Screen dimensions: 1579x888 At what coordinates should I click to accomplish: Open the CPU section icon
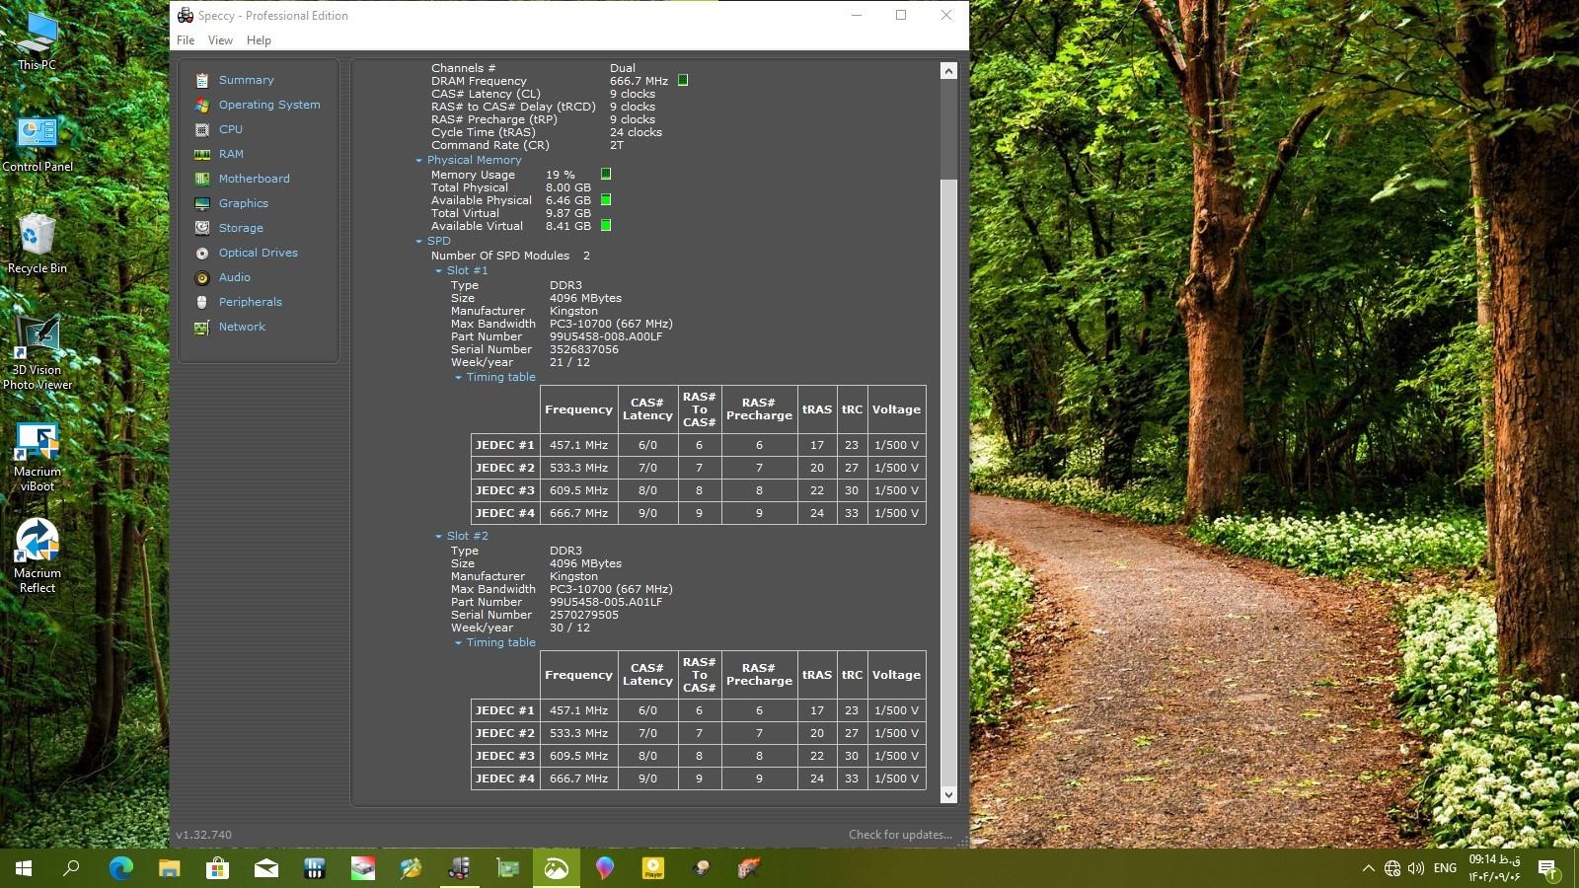pos(202,130)
